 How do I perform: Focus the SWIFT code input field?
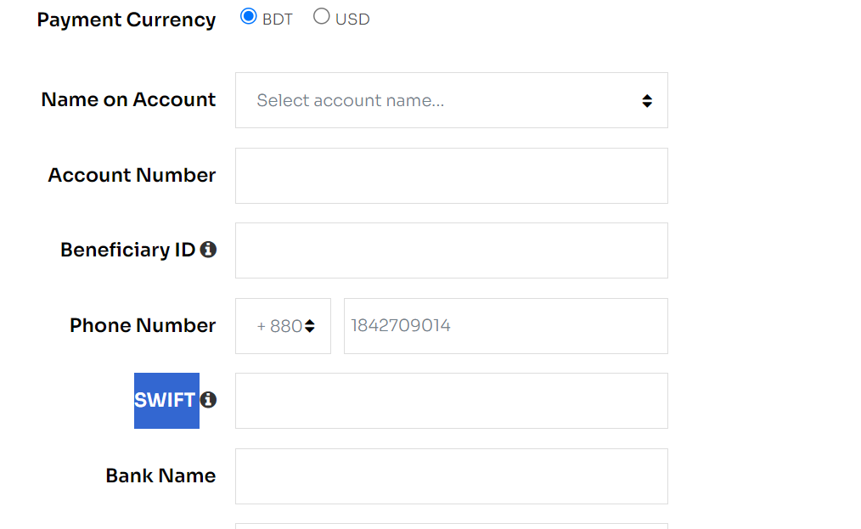(x=452, y=401)
